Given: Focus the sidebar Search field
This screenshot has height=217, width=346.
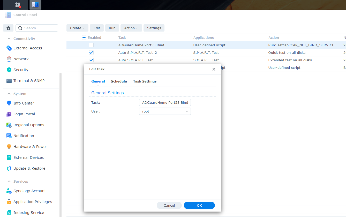Looking at the screenshot, I should (37, 28).
